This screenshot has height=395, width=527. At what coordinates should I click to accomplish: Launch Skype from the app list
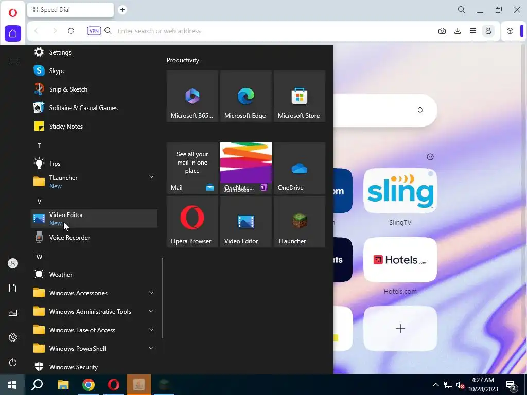click(x=94, y=71)
